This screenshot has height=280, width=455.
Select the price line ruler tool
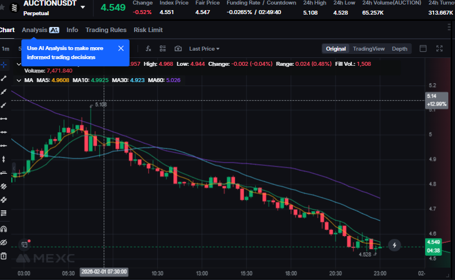4,173
